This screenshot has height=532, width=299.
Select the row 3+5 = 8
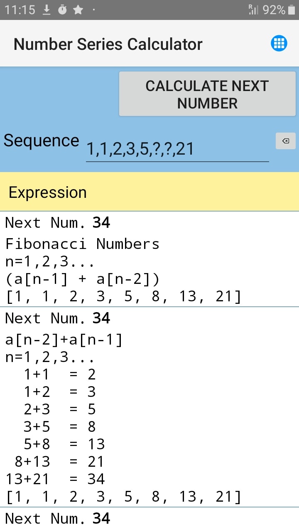(x=60, y=427)
